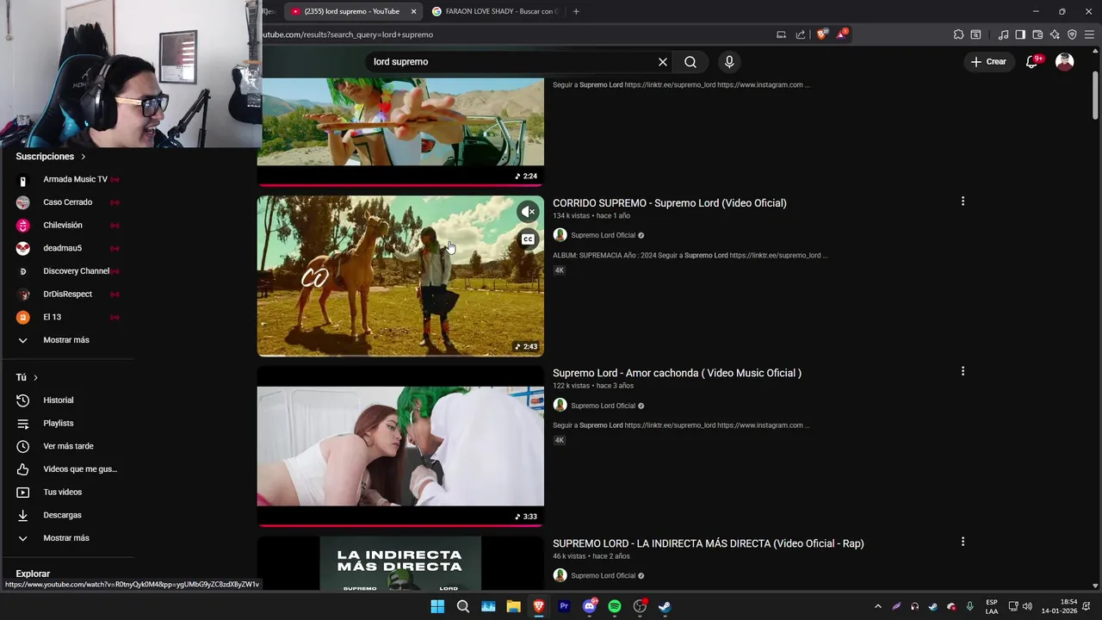Click the Crear button
Viewport: 1102px width, 620px height.
pos(988,62)
